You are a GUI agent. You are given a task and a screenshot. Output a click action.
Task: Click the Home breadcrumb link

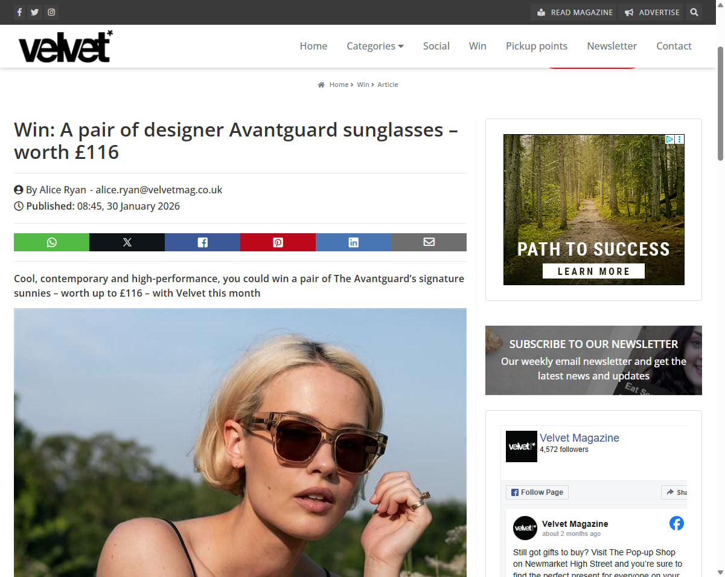(339, 85)
